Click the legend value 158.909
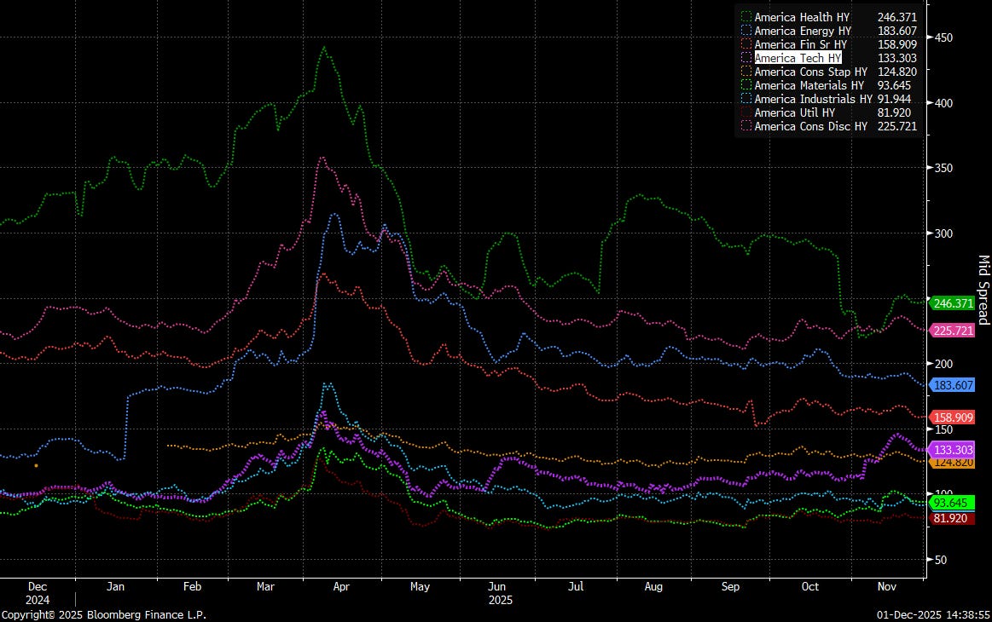 896,44
